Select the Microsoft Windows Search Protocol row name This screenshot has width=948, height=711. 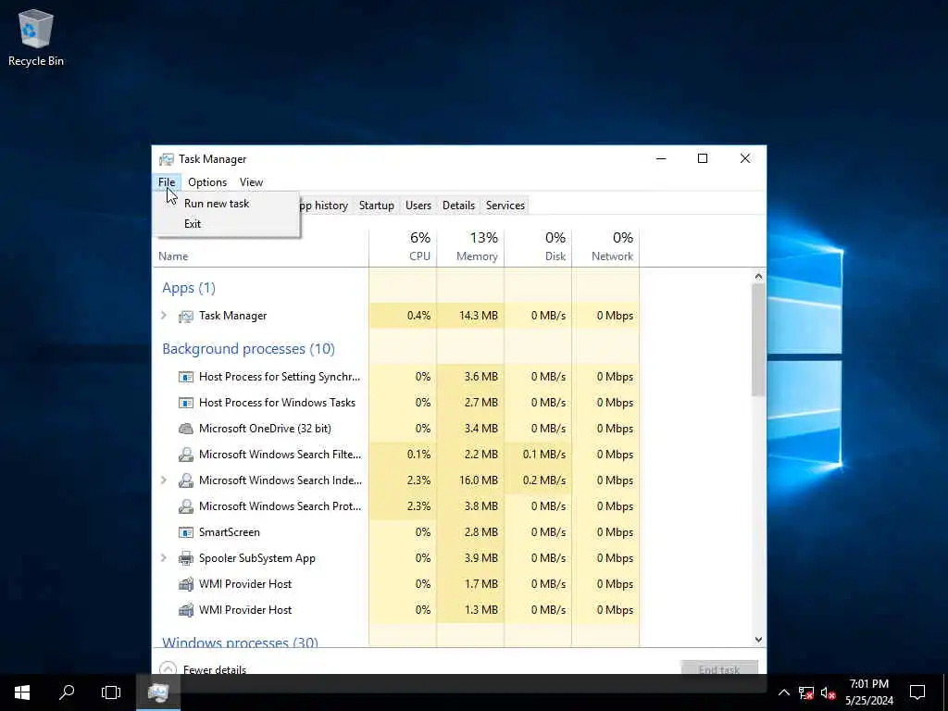pos(280,506)
